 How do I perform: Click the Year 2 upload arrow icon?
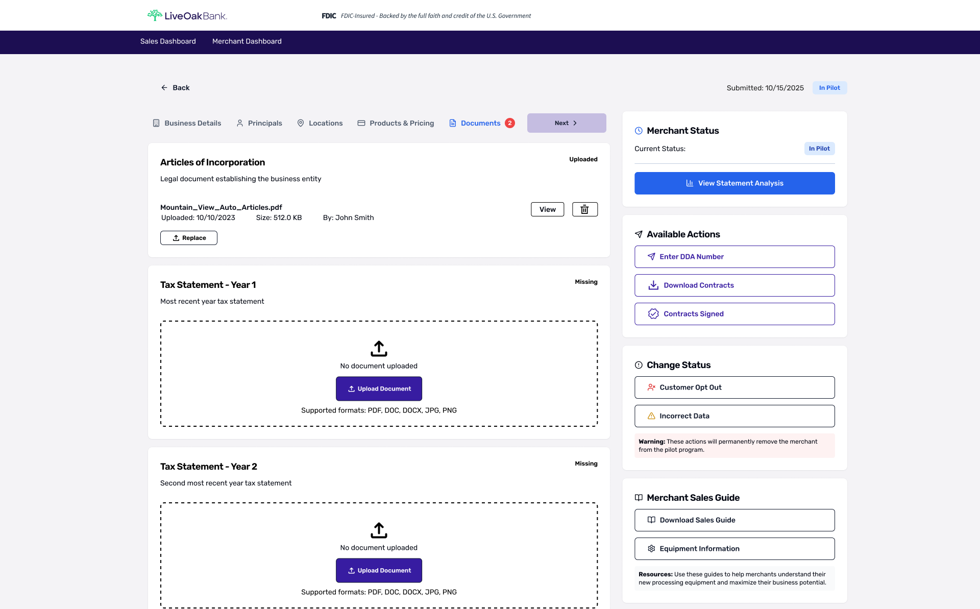click(x=379, y=530)
